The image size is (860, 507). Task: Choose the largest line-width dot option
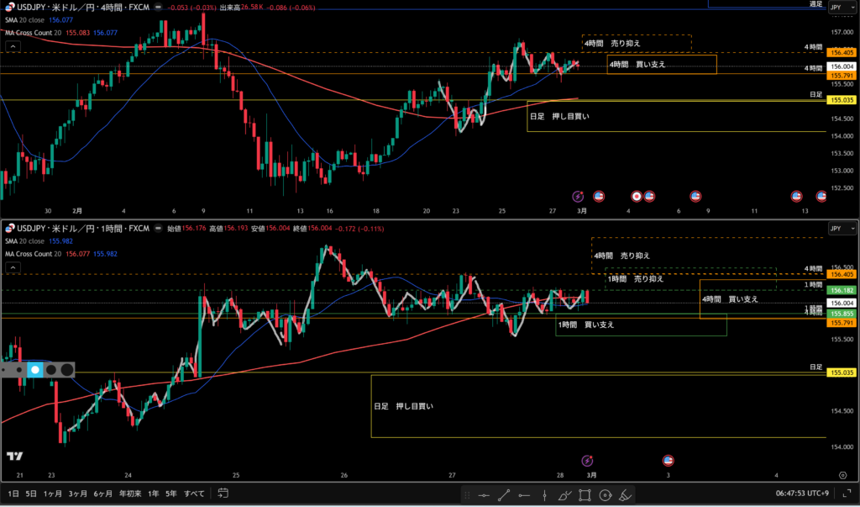[66, 369]
